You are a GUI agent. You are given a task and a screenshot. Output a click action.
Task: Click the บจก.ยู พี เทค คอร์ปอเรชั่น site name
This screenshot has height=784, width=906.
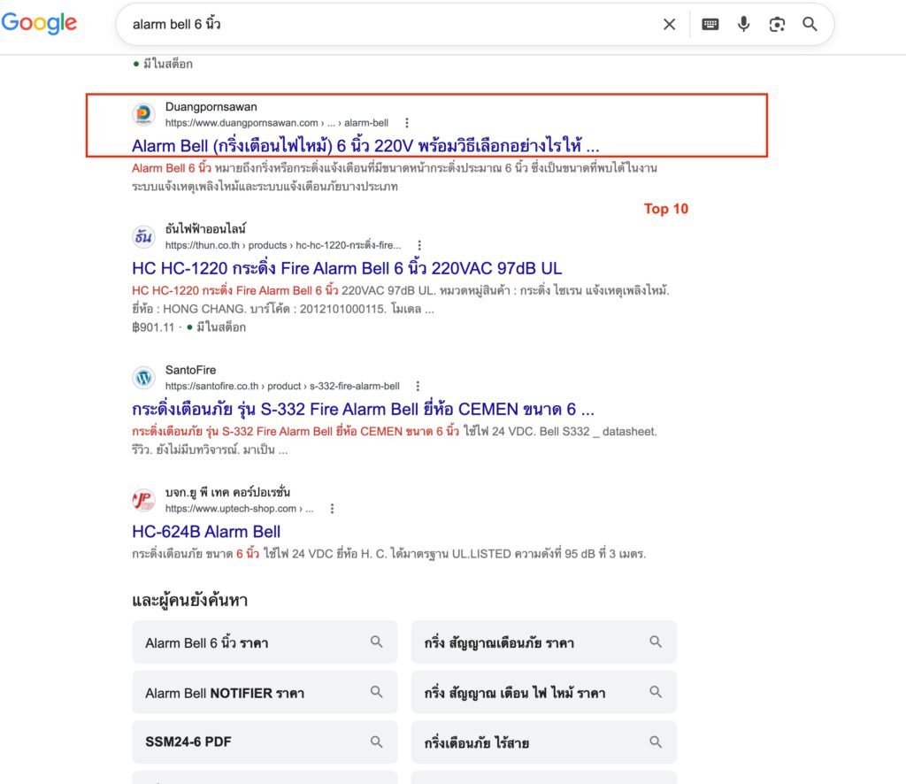click(x=227, y=492)
